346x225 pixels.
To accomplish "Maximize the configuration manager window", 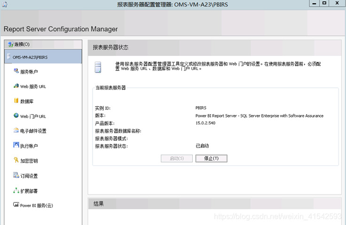I will 324,3.
